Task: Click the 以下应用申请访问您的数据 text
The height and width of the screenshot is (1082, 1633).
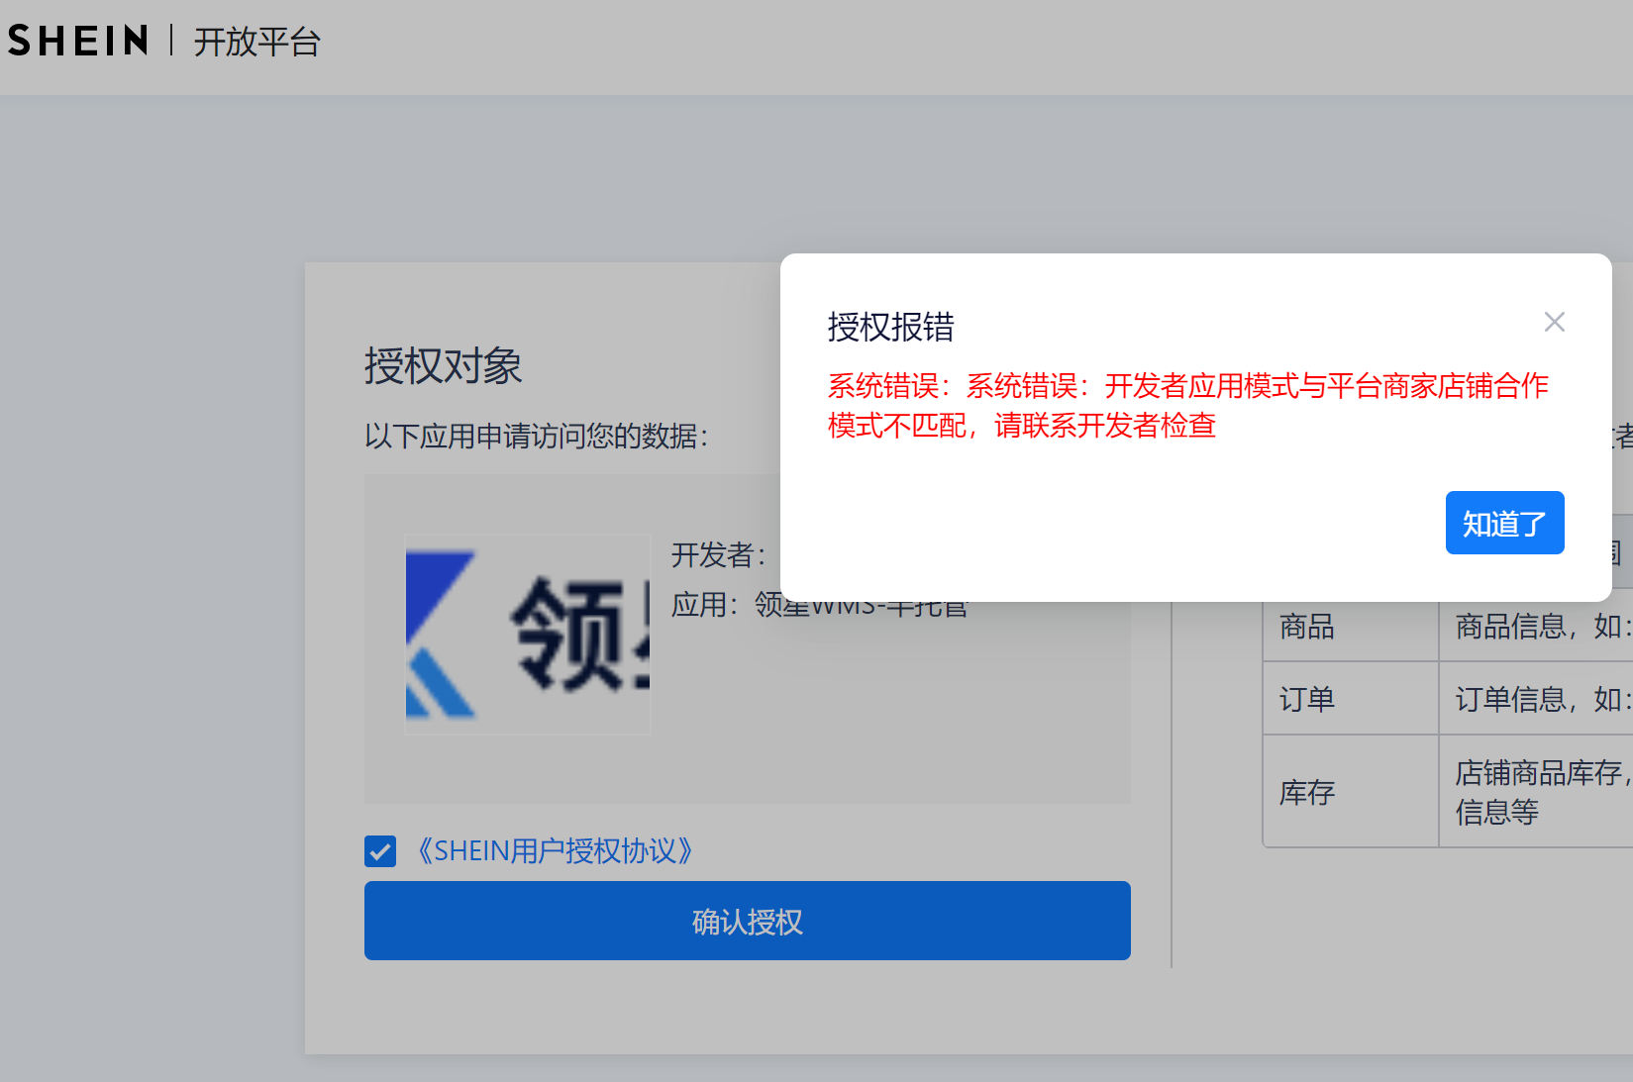Action: 537,436
